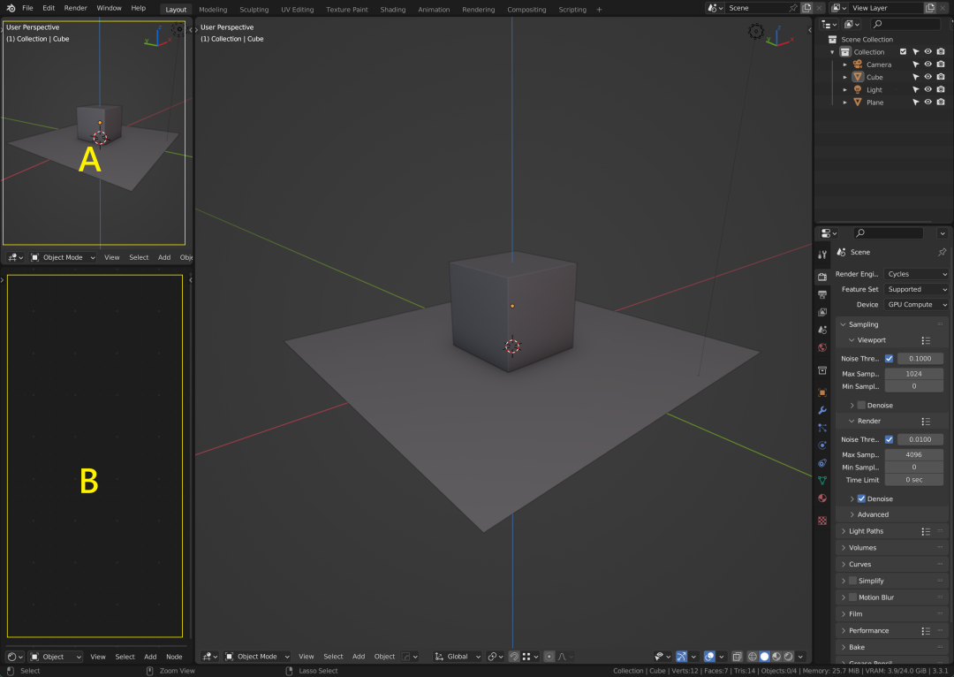The width and height of the screenshot is (954, 677).
Task: Open the Physics properties tab
Action: pos(822,445)
